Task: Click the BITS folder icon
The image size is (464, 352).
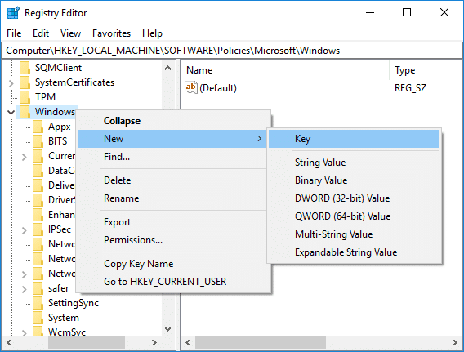Action: 38,141
